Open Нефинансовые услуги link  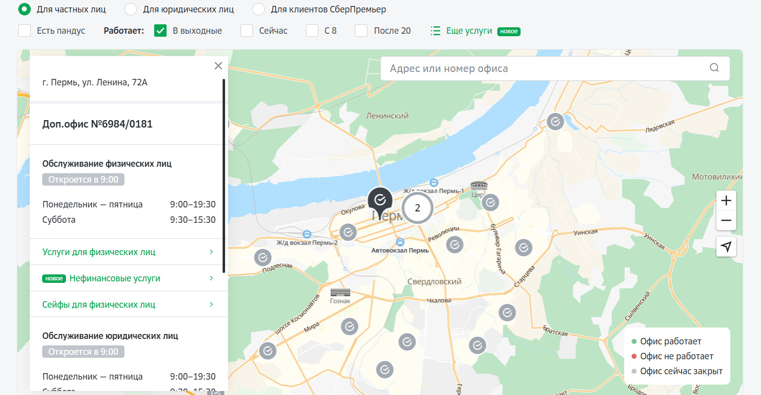[x=115, y=278]
